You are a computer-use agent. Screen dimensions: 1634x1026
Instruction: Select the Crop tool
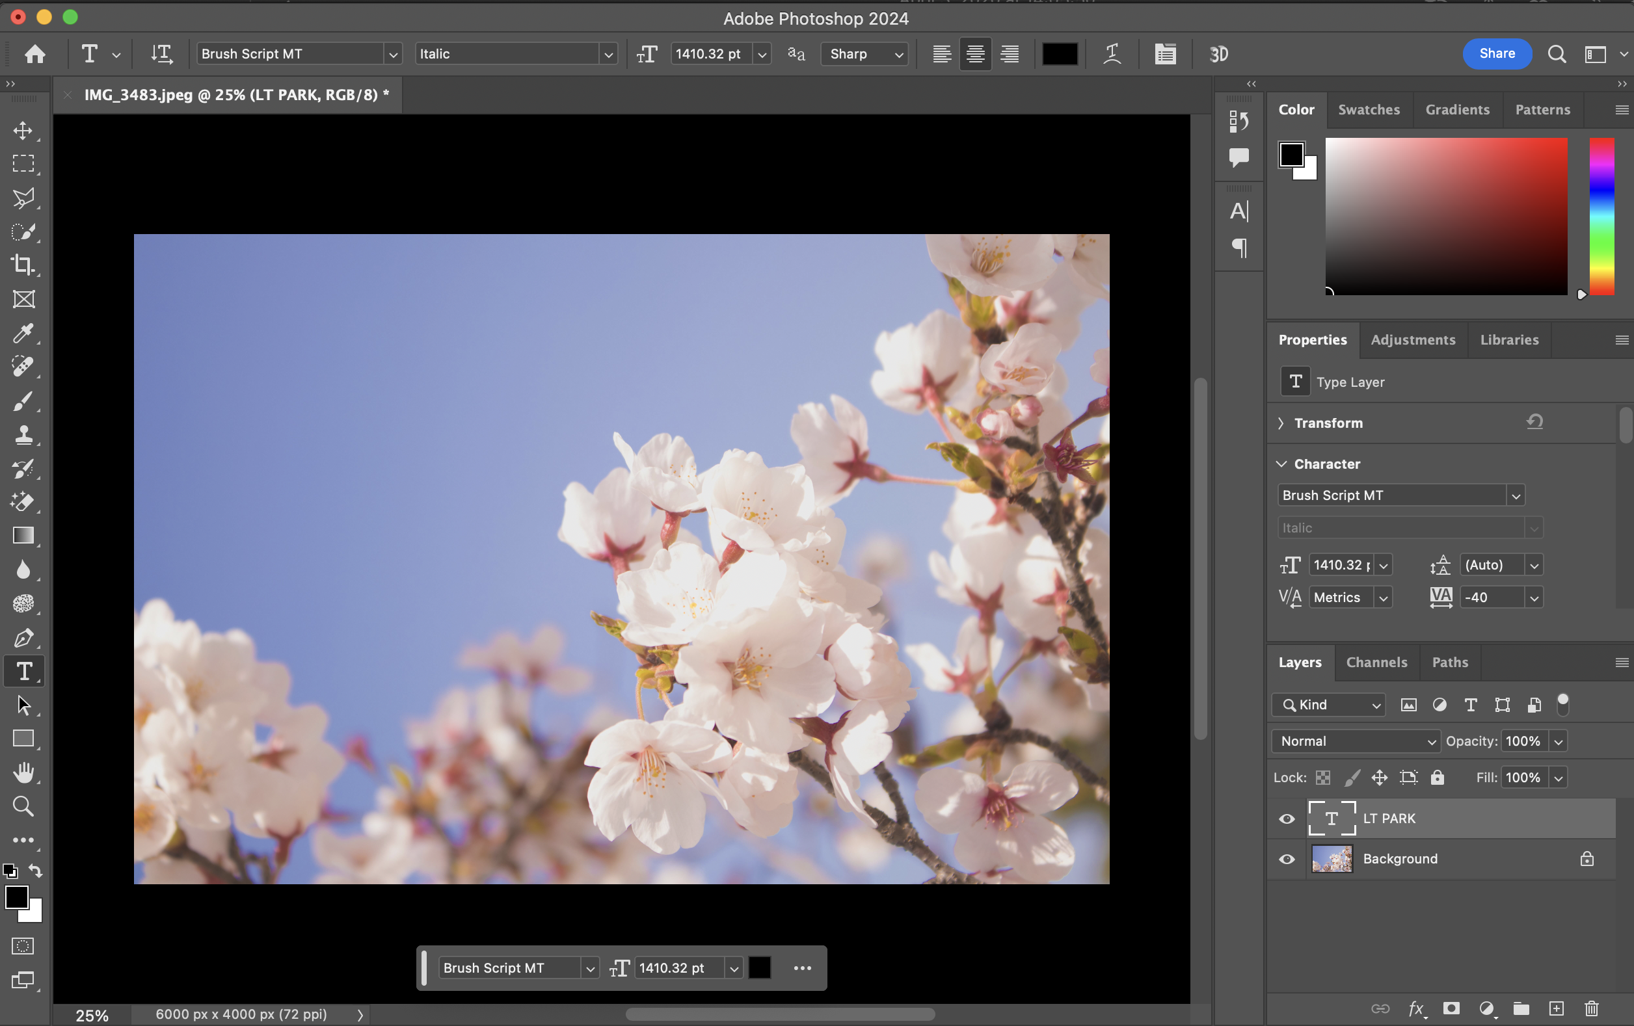tap(24, 265)
